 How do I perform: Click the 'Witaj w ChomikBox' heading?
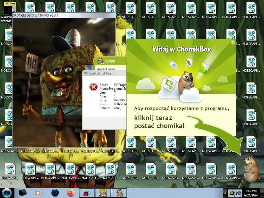coord(182,49)
